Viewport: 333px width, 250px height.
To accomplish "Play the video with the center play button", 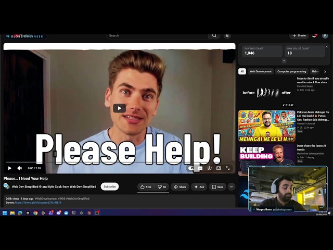I will coord(119,108).
